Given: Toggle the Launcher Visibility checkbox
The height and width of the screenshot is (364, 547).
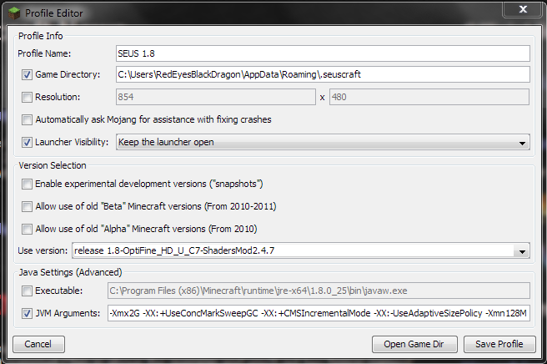Looking at the screenshot, I should (27, 142).
